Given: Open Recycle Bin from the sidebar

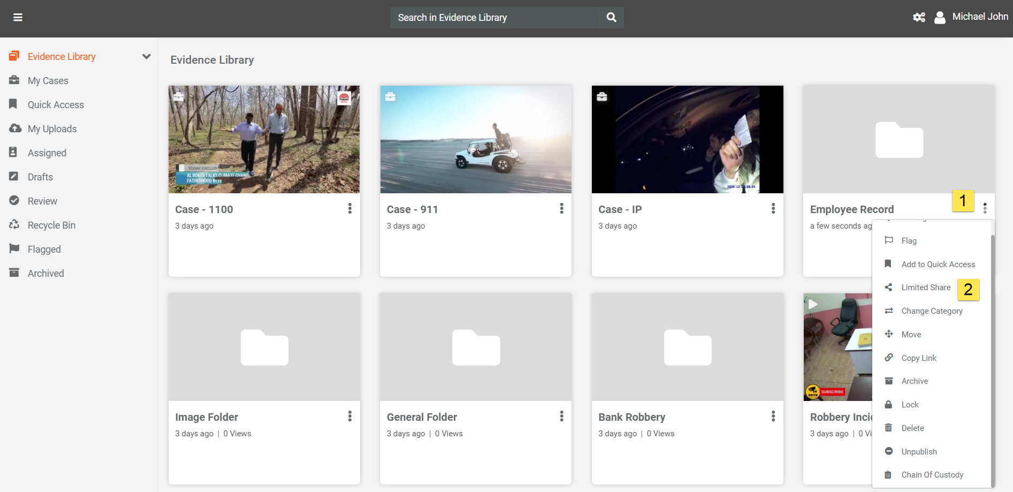Looking at the screenshot, I should (x=51, y=225).
